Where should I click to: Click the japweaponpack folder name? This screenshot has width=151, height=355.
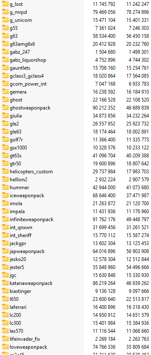click(x=27, y=251)
